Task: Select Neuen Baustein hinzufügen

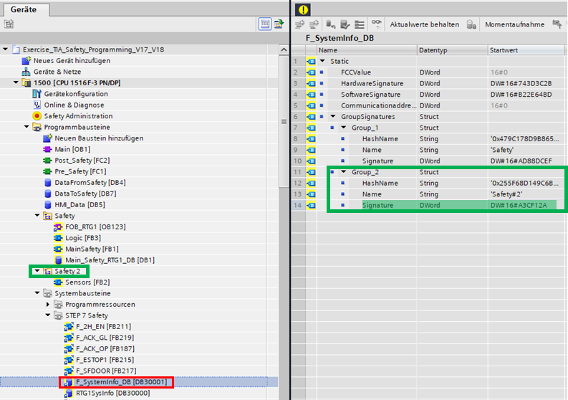Action: [99, 138]
